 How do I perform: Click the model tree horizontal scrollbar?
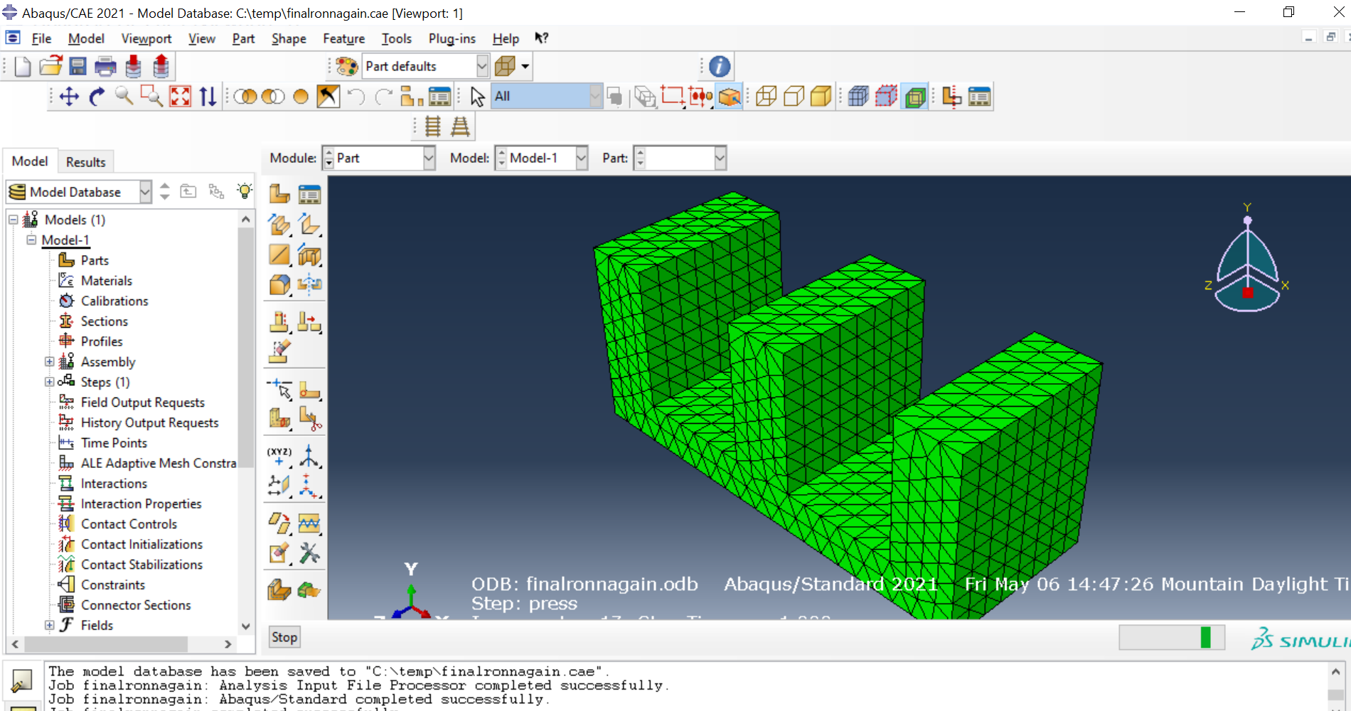click(107, 644)
